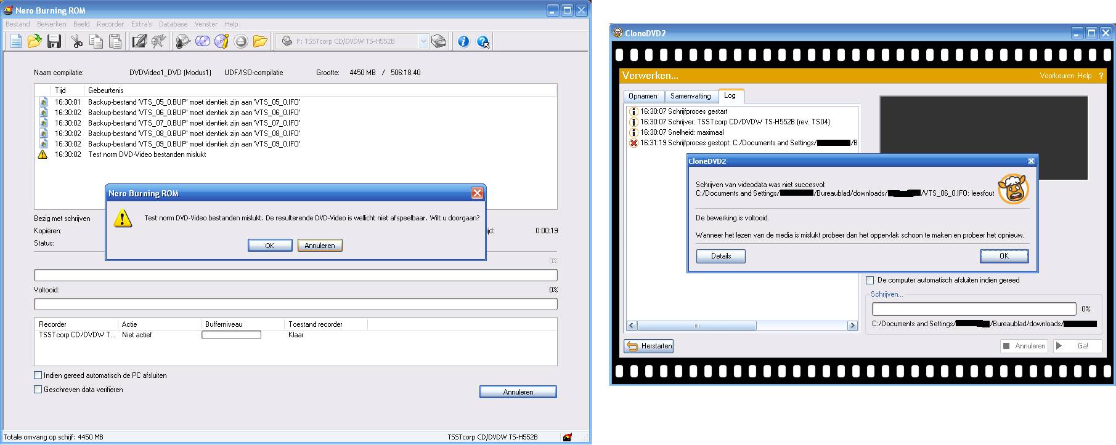The image size is (1116, 445).
Task: Click Details in CloneDVD2 dialog
Action: (x=721, y=256)
